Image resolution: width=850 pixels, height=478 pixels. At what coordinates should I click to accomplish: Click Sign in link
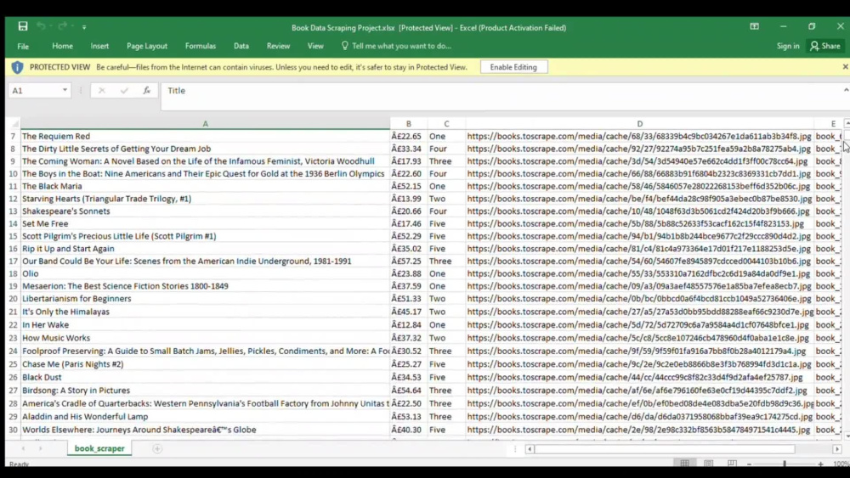tap(788, 46)
